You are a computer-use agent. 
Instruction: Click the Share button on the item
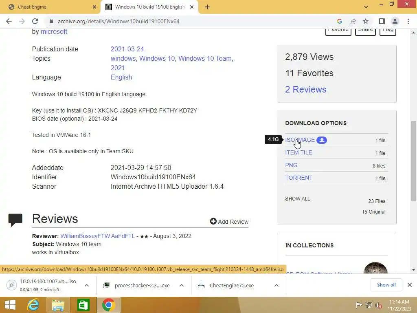365,31
